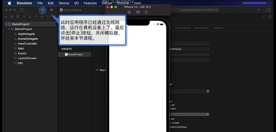
Task: Open the Simulator app menu
Action: point(24,3)
